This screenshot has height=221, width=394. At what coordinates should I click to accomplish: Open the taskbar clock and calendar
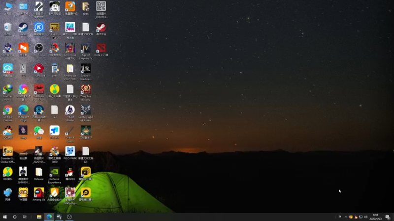pyautogui.click(x=376, y=217)
